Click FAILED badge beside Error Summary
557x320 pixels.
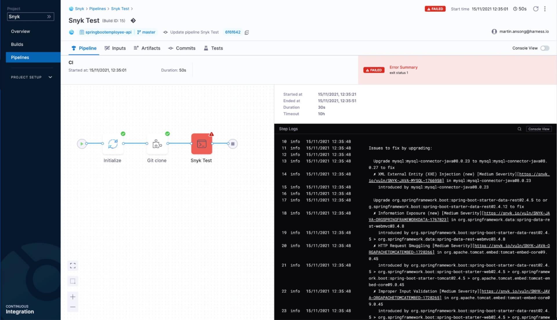(x=374, y=70)
